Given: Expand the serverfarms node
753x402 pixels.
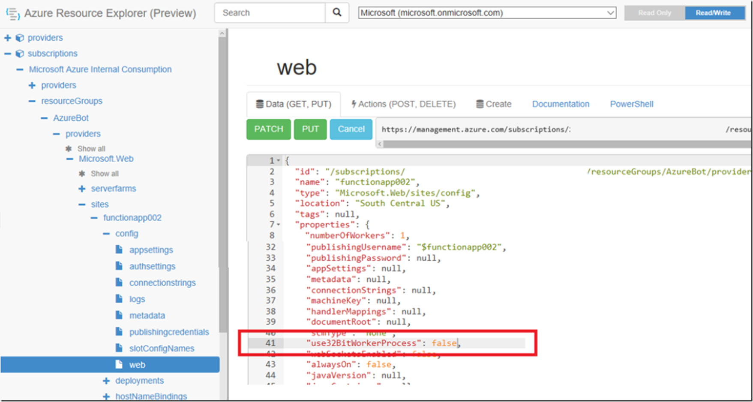Looking at the screenshot, I should (x=82, y=188).
